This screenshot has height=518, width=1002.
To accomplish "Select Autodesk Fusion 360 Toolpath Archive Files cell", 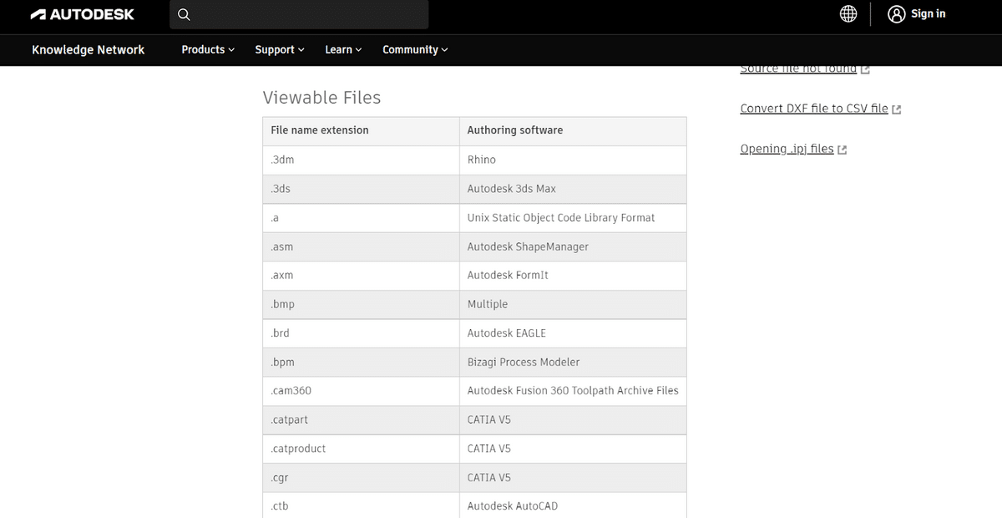I will pyautogui.click(x=573, y=391).
